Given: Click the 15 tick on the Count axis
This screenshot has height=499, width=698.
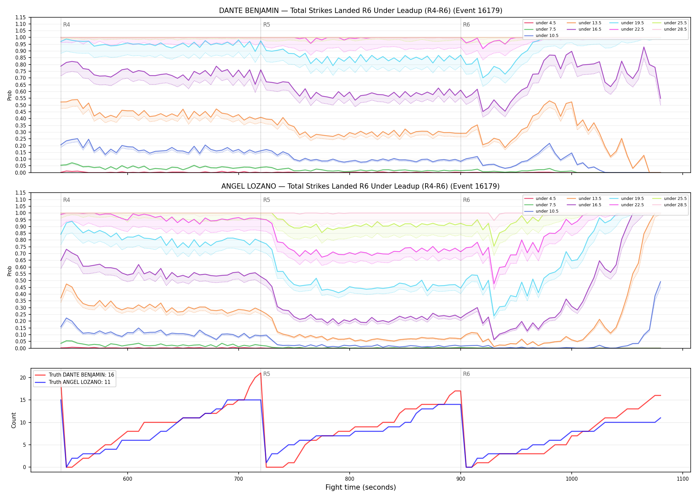Looking at the screenshot, I should coord(23,400).
